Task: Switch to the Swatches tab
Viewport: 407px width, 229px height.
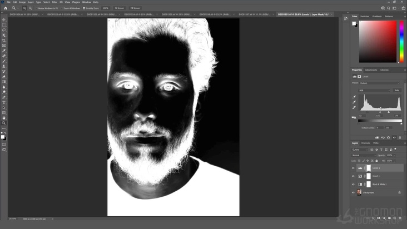Action: [365, 16]
